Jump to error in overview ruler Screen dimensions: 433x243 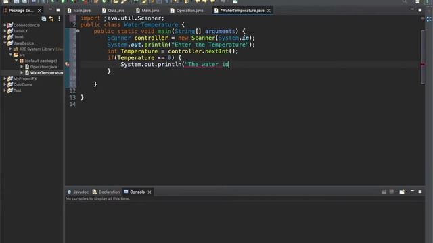[x=423, y=65]
